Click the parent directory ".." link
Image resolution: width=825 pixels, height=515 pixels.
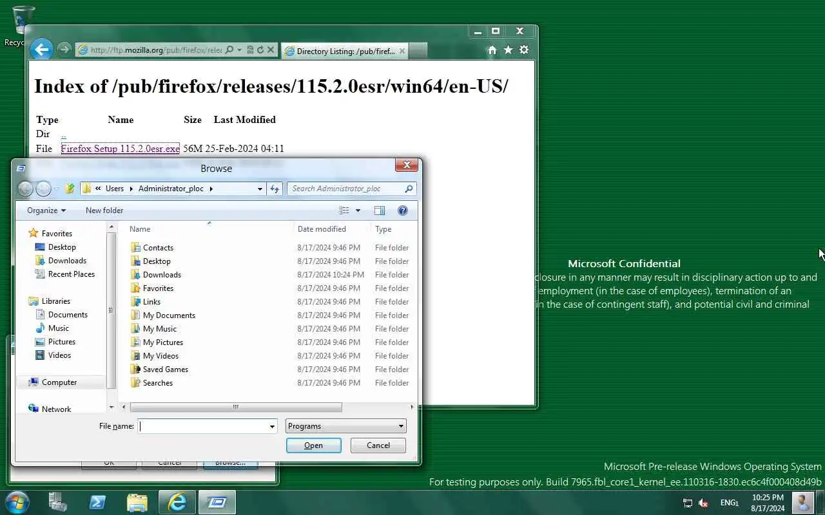[63, 135]
